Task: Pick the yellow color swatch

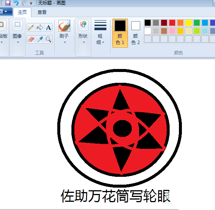Action: tap(189, 23)
